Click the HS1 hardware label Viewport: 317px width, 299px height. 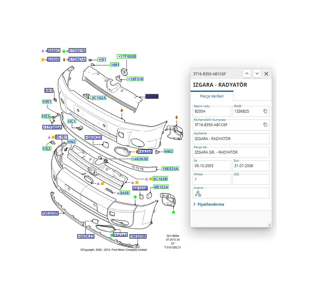(x=102, y=60)
